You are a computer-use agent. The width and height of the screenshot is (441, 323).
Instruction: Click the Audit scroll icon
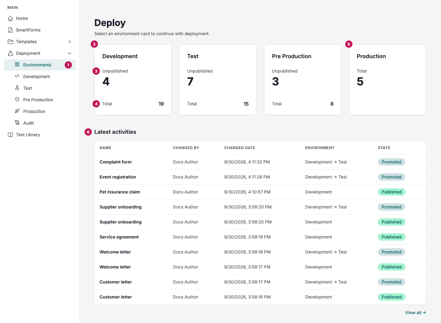pos(17,123)
